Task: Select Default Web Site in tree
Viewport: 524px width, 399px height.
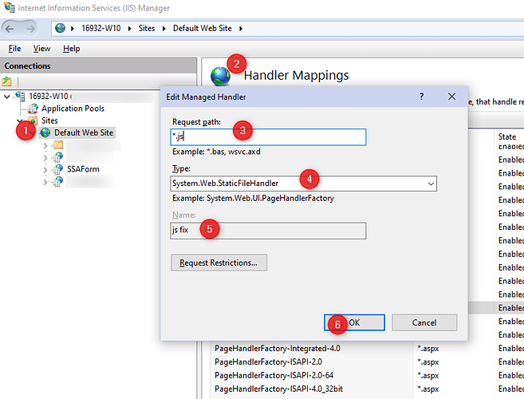Action: (x=84, y=132)
